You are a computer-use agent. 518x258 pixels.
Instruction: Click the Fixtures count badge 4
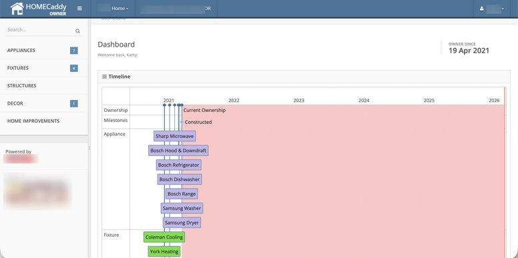point(74,68)
